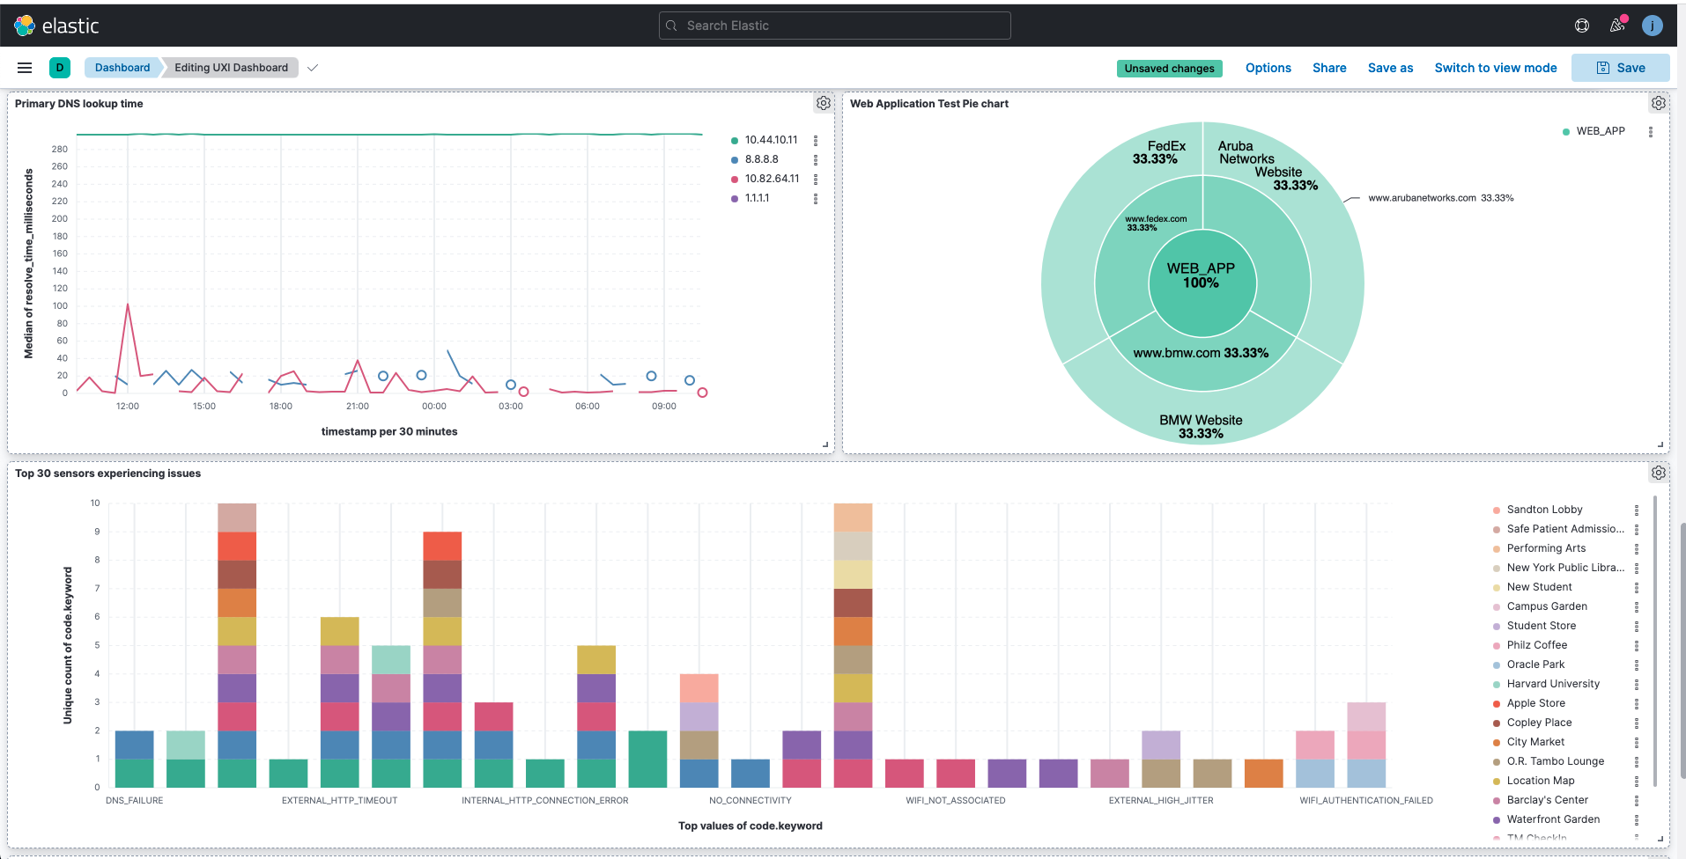Open options dots for Barclay's Center legend
The width and height of the screenshot is (1686, 859).
tap(1637, 800)
